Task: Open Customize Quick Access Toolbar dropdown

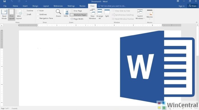Action: coord(26,1)
